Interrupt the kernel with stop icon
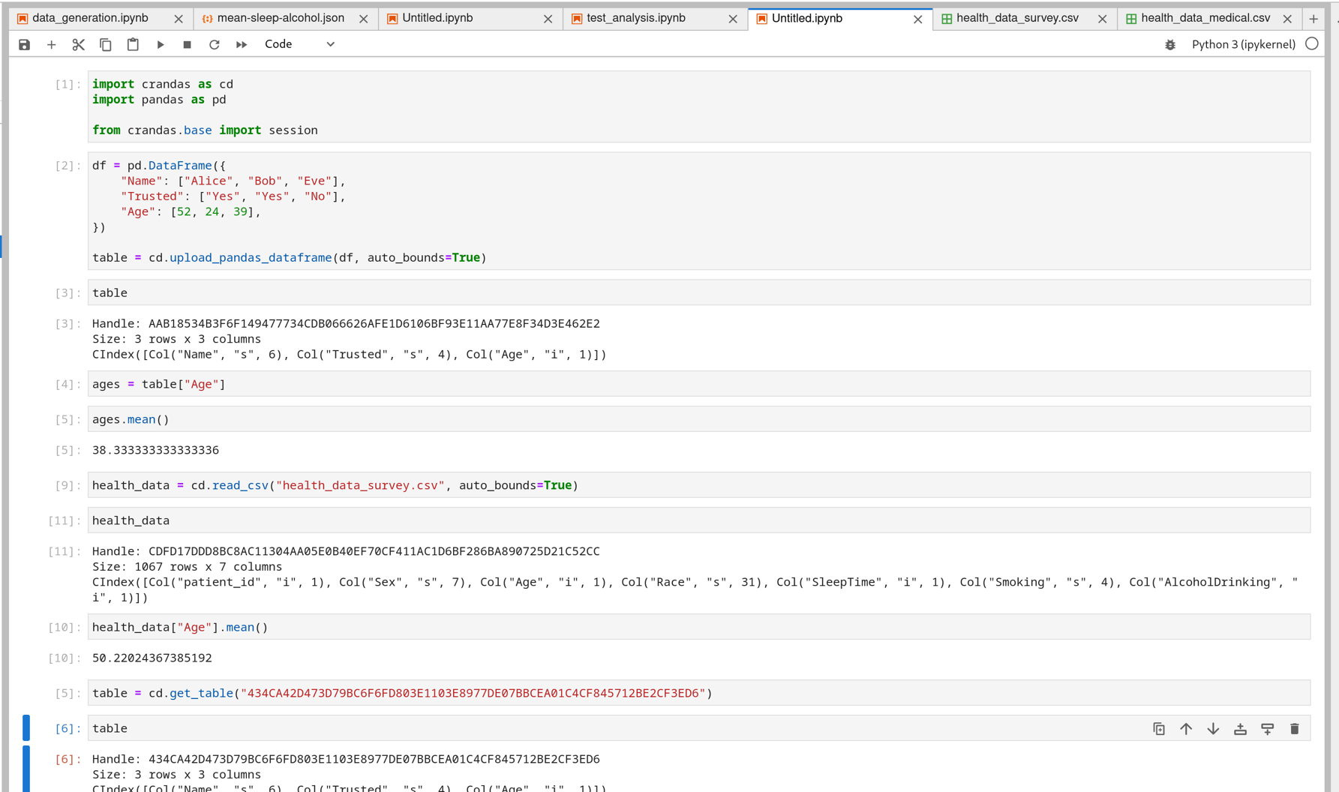1339x792 pixels. pos(187,44)
